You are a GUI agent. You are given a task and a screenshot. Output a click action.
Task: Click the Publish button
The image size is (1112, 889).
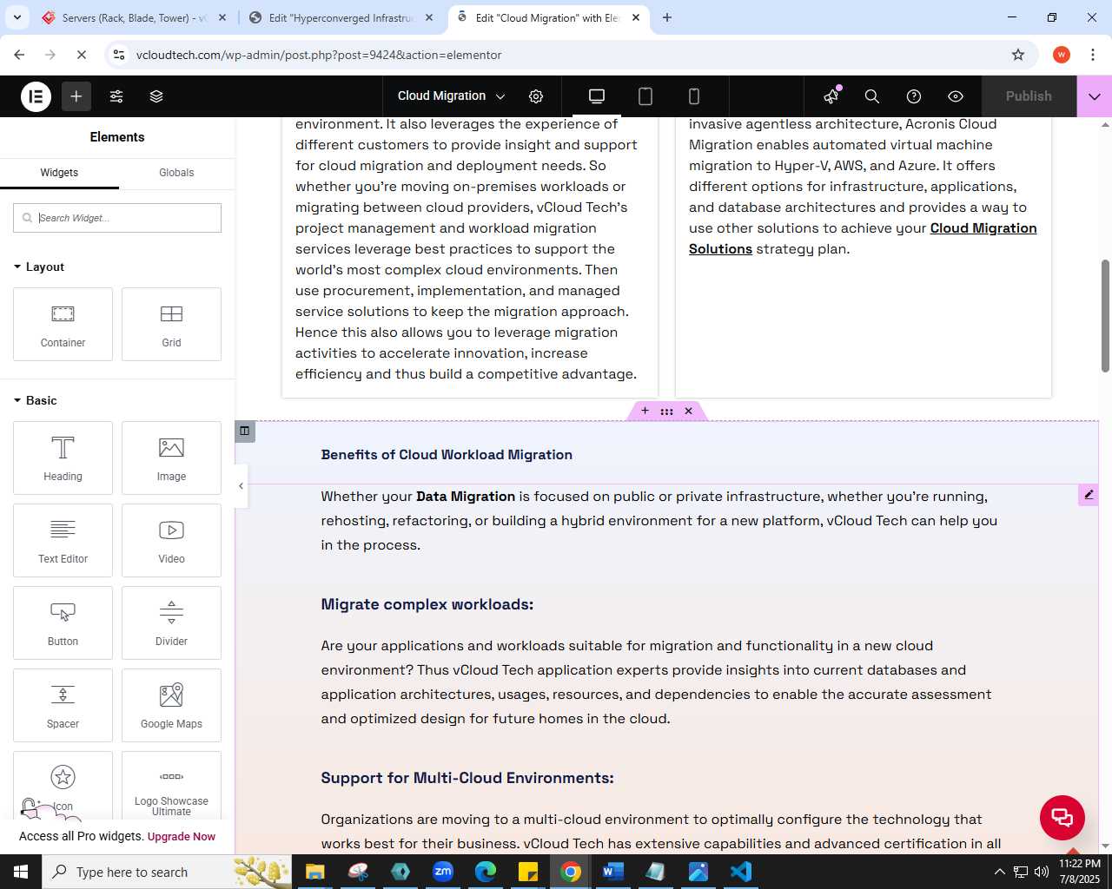click(x=1029, y=96)
